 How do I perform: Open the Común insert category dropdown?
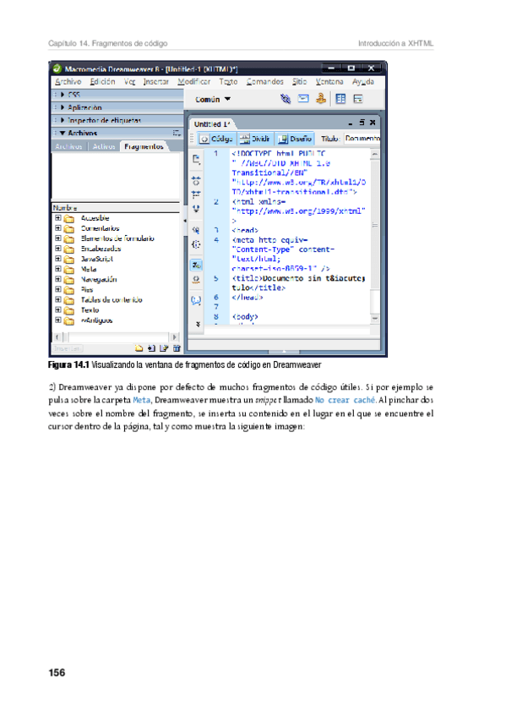213,99
